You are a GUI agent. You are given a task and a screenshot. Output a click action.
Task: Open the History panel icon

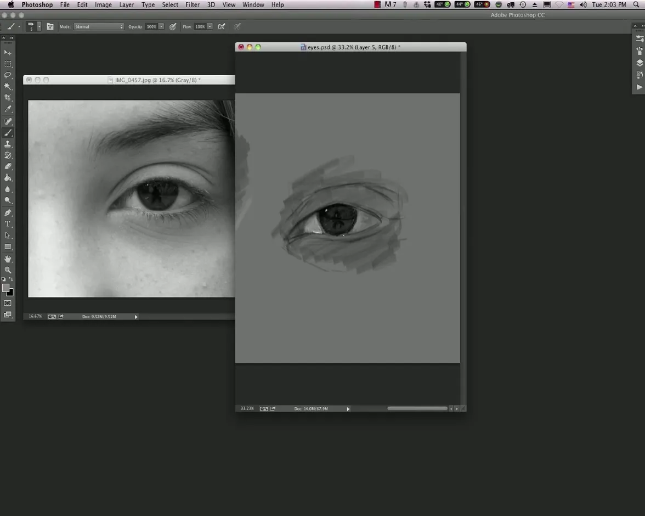[x=640, y=75]
